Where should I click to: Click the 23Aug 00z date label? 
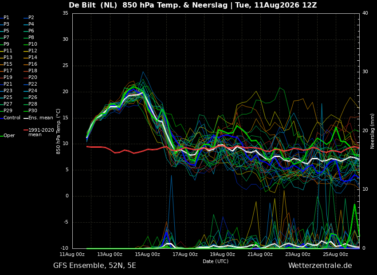point(298,254)
